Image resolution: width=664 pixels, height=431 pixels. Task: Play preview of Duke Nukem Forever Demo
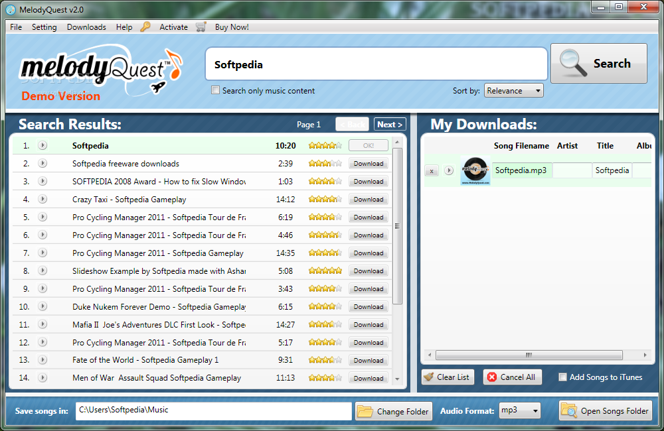point(42,306)
